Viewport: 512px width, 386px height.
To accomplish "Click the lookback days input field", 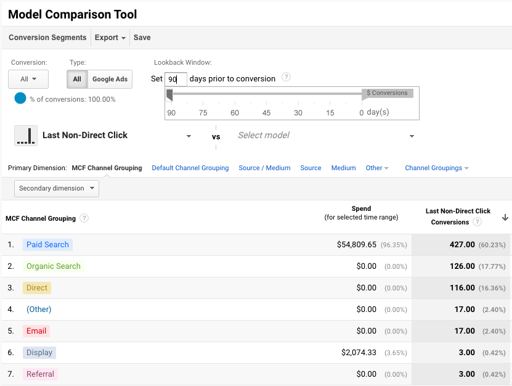I will [176, 79].
